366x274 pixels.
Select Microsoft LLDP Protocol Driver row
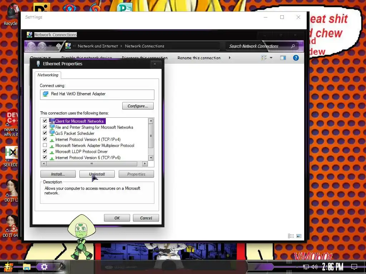(81, 151)
